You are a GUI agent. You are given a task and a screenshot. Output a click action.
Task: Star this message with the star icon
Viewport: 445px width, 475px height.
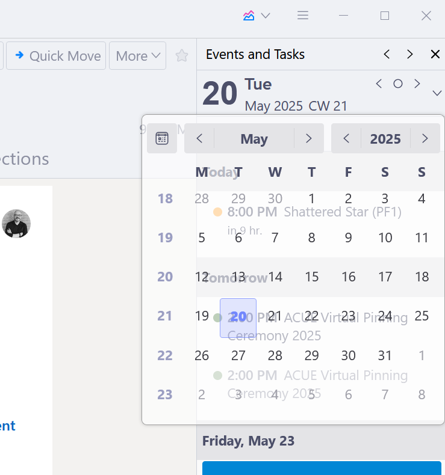coord(181,56)
